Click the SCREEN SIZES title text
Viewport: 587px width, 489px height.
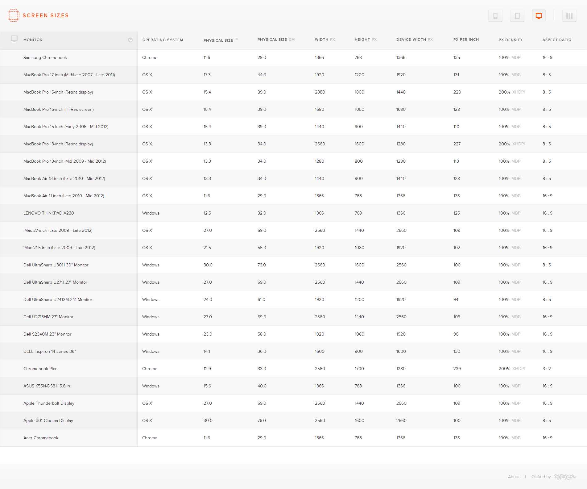(x=45, y=15)
